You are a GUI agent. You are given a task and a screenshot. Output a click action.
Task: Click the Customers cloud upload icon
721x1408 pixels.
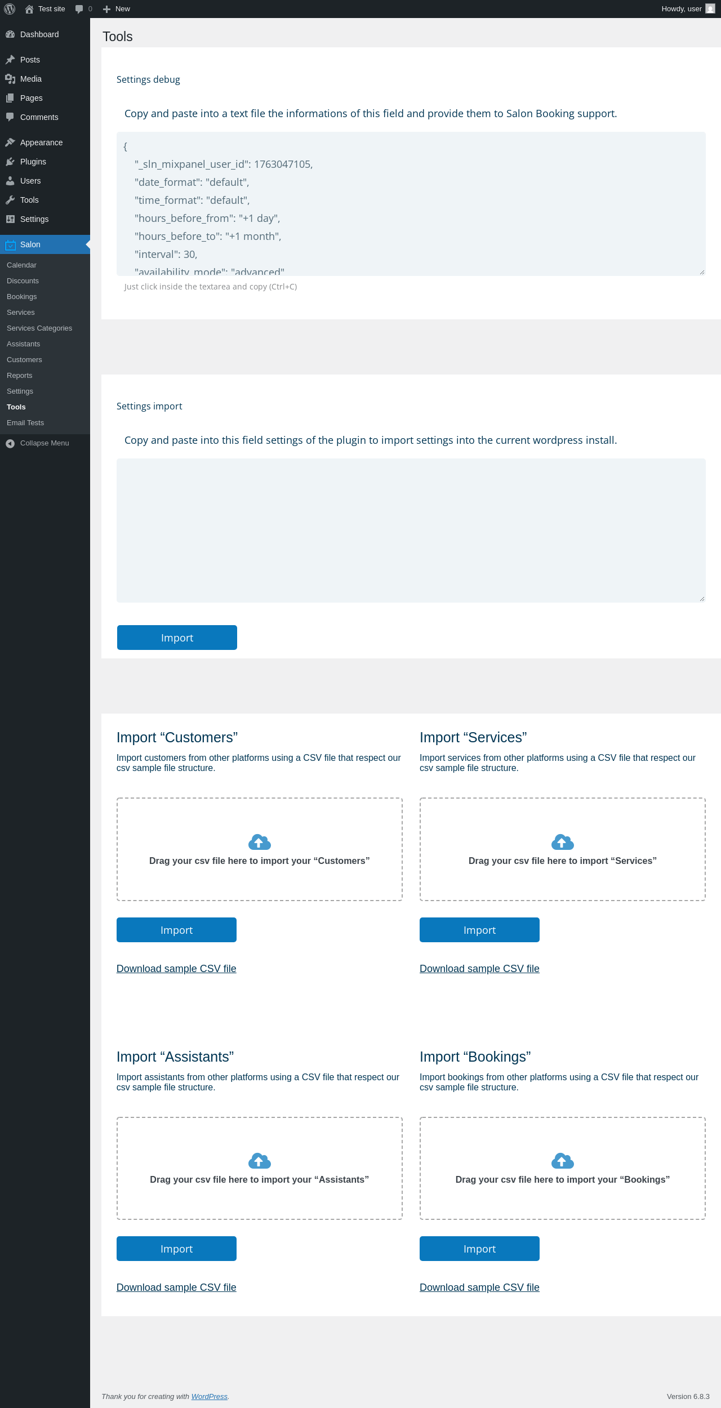point(260,842)
